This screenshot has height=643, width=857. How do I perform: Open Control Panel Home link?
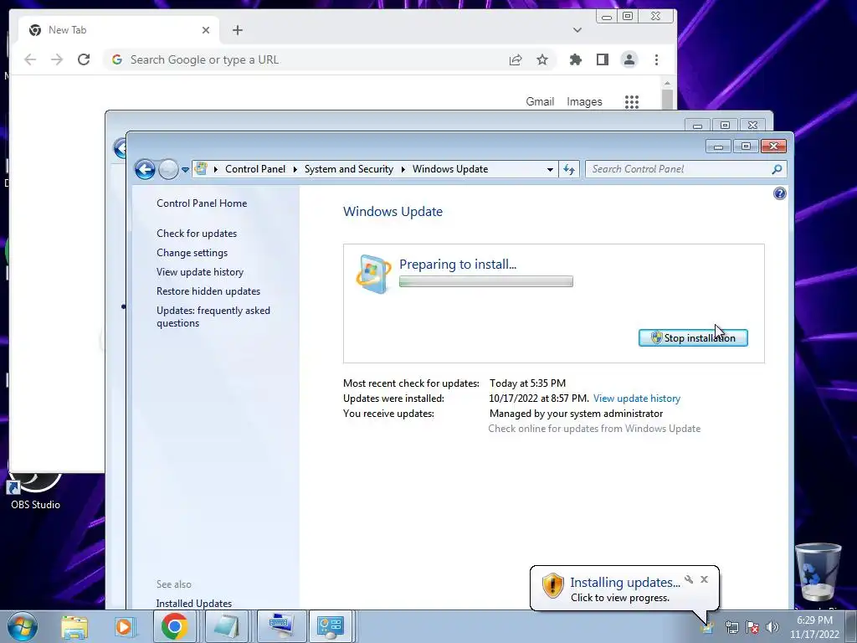click(202, 203)
